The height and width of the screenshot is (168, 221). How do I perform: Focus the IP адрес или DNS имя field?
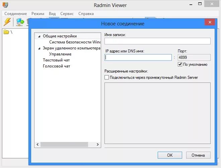pyautogui.click(x=138, y=57)
